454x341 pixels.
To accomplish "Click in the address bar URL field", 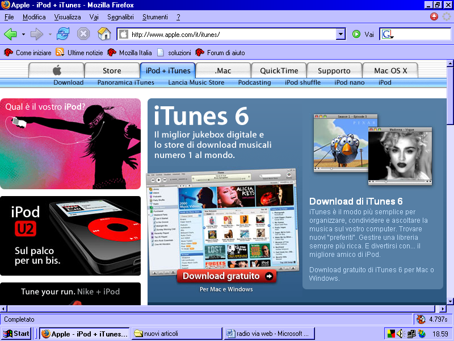I will click(226, 34).
